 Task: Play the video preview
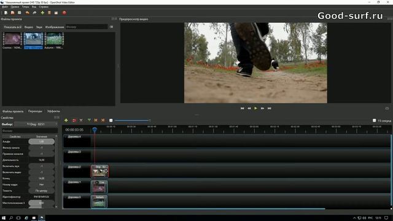tap(255, 109)
